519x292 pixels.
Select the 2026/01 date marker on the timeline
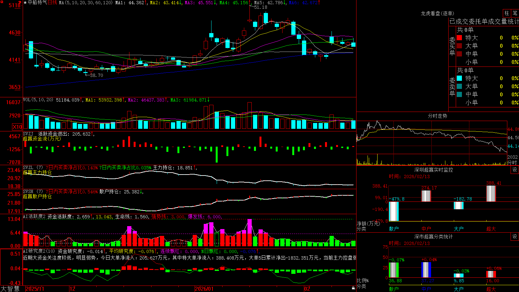[204, 289]
